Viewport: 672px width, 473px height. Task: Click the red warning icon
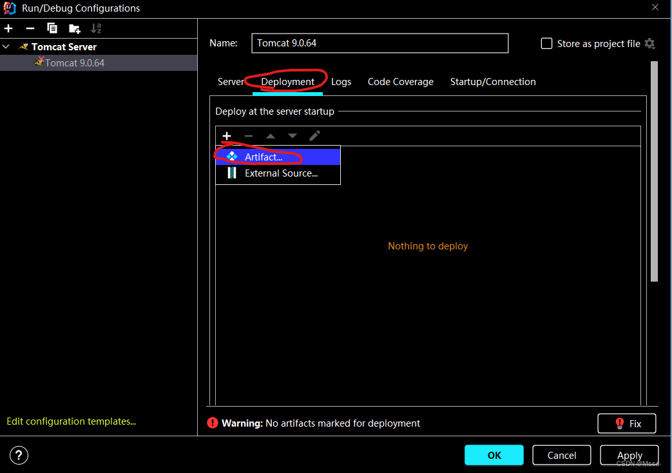click(213, 423)
